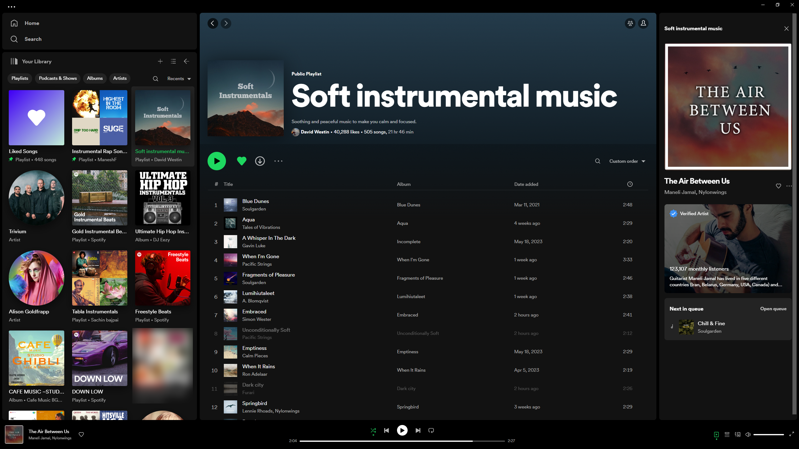Toggle shuffle playback mode
Viewport: 799px width, 449px height.
click(373, 430)
